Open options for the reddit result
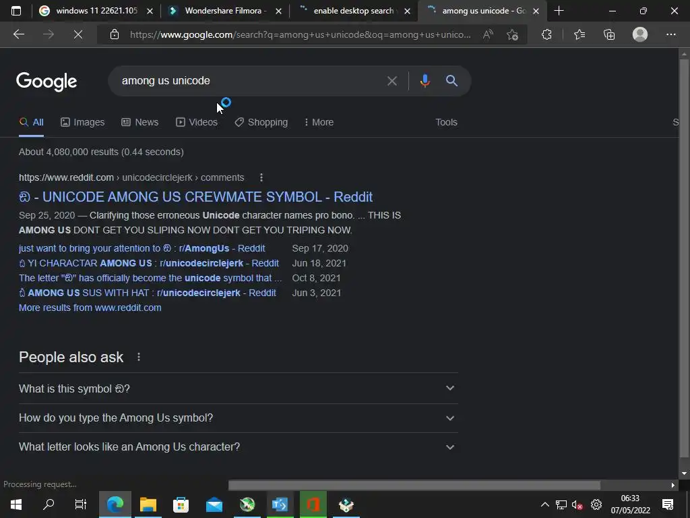The image size is (690, 518). coord(261,177)
